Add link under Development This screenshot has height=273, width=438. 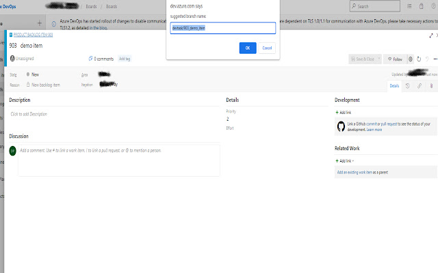click(343, 113)
